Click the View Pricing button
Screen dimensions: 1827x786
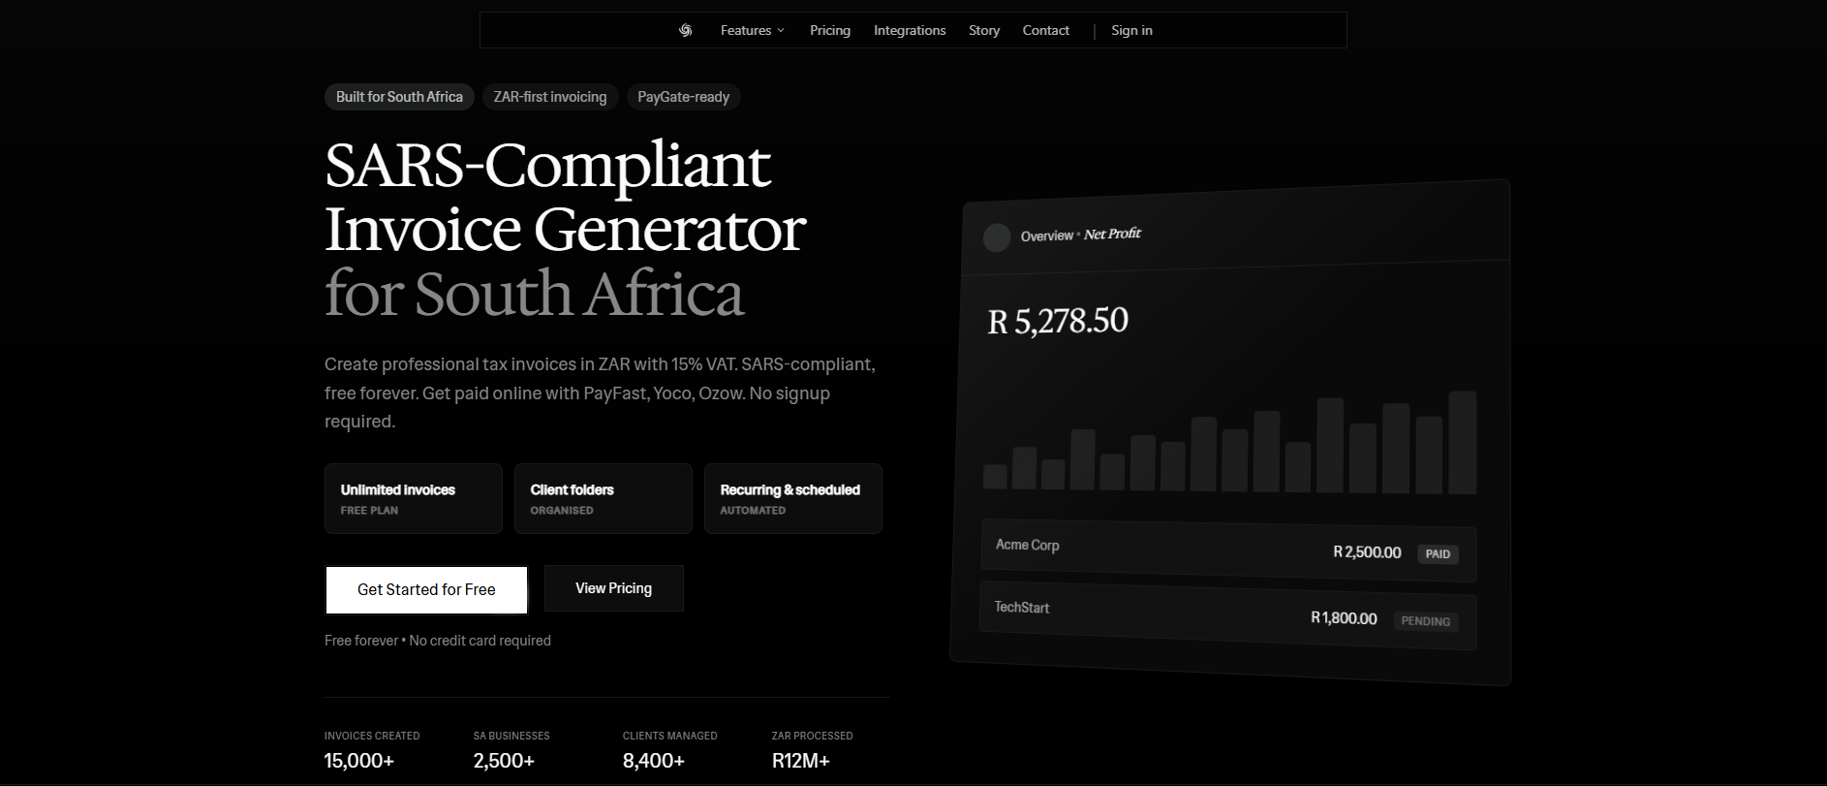tap(613, 588)
